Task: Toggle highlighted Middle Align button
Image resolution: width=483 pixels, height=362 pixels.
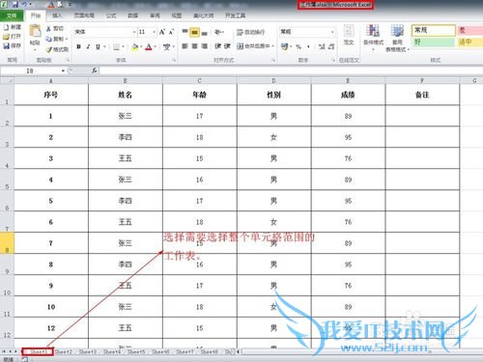Action: (x=194, y=32)
